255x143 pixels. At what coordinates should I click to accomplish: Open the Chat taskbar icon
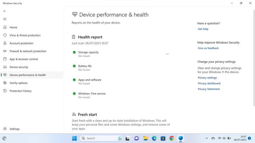(x=137, y=138)
